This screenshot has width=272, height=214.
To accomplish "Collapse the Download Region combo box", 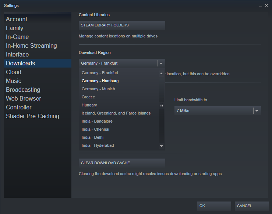I will click(122, 63).
